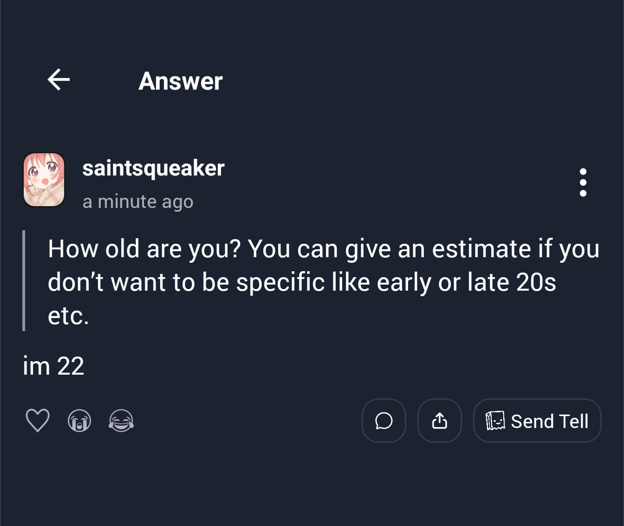
Task: Click the 'etc.' line of the question
Action: coord(68,316)
